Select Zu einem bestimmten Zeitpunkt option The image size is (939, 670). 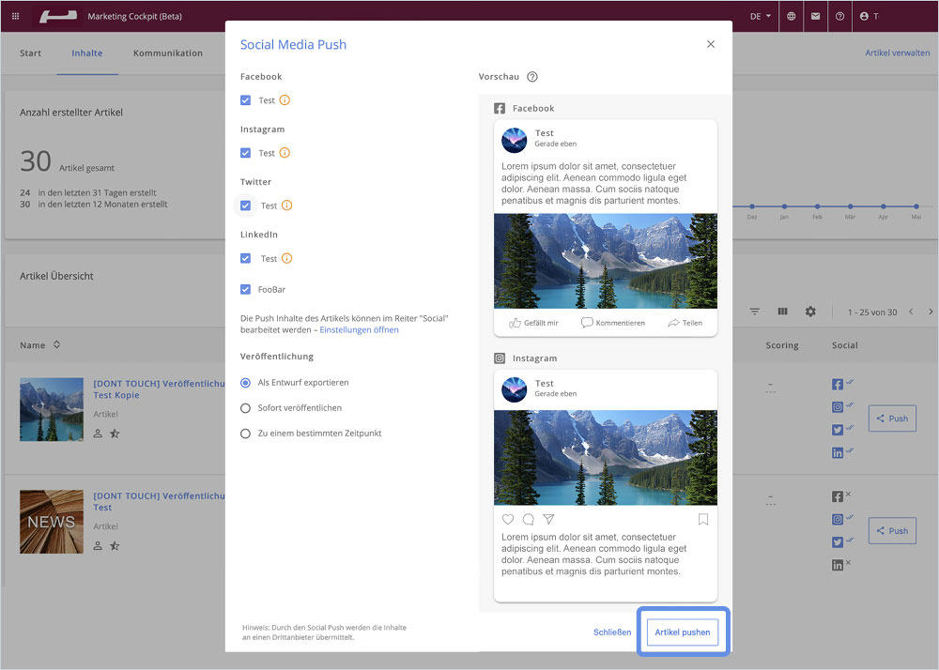[245, 434]
